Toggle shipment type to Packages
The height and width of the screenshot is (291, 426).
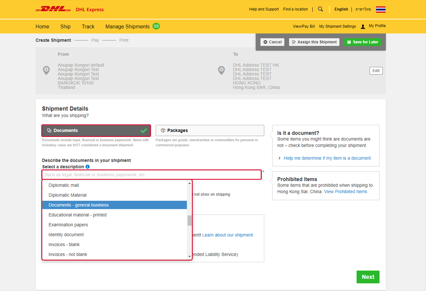[x=210, y=130]
